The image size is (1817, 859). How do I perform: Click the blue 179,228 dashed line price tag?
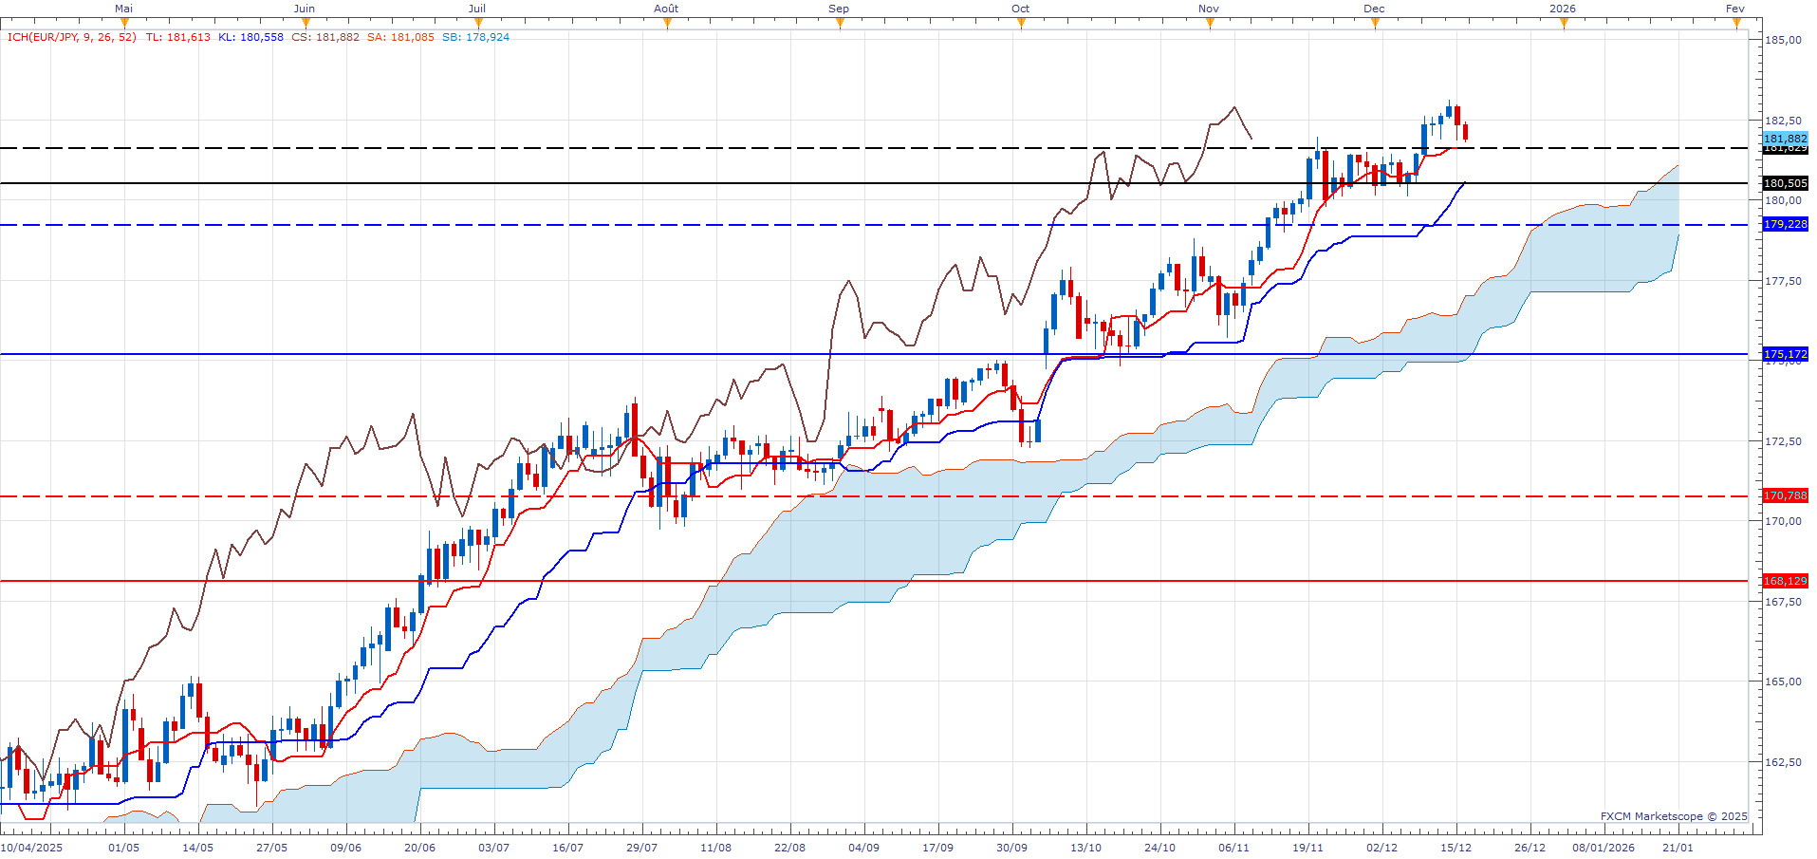(x=1785, y=224)
